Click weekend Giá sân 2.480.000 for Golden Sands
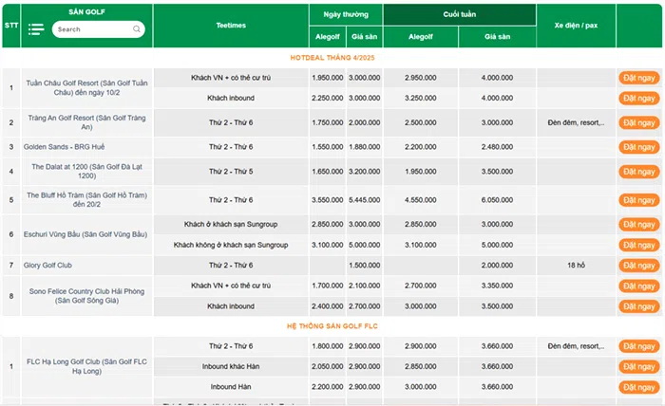This screenshot has height=406, width=665. coord(497,147)
